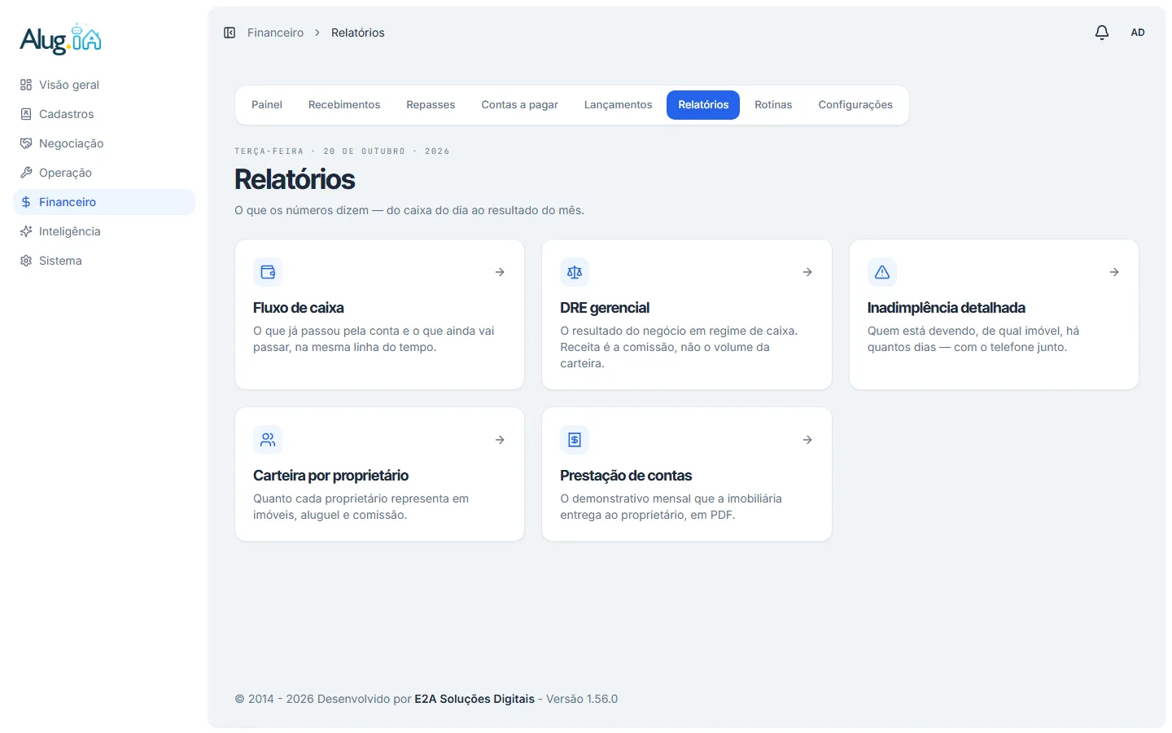Click the Sistema gear icon

pyautogui.click(x=26, y=261)
